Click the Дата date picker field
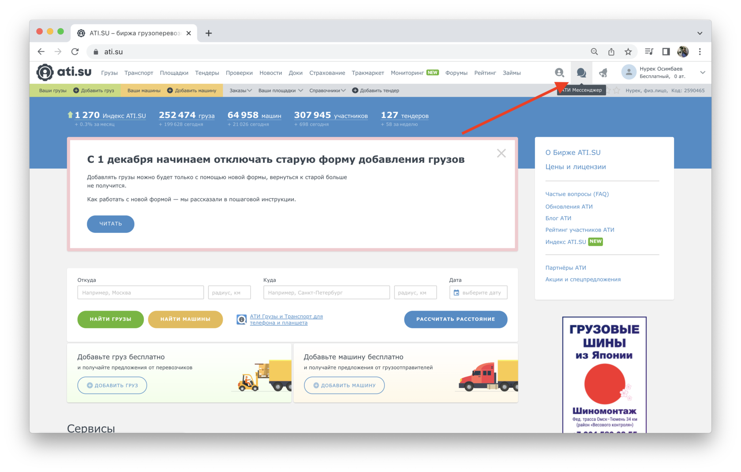The image size is (741, 472). pyautogui.click(x=478, y=292)
